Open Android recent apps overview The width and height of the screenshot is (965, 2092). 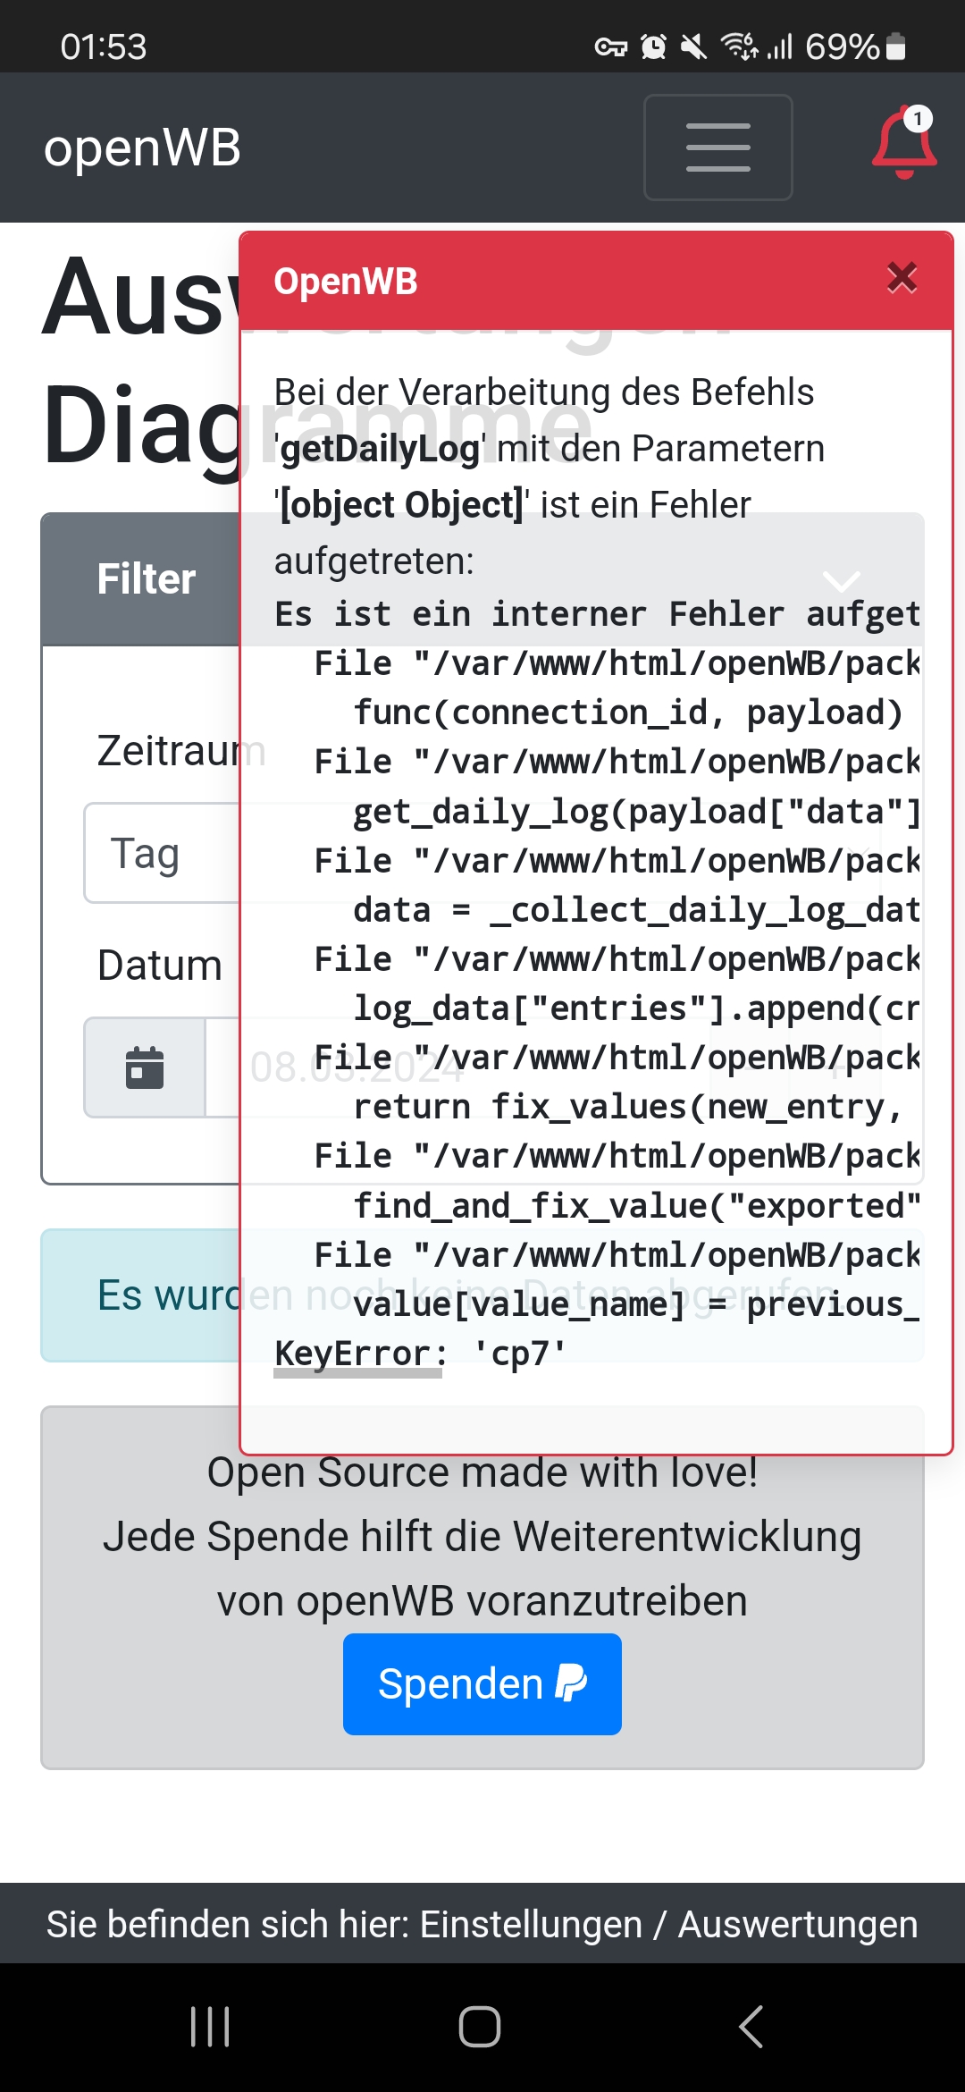click(211, 2027)
